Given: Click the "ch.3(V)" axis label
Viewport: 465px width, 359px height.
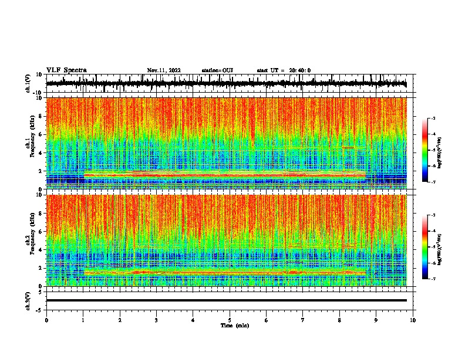Looking at the screenshot, I should 28,301.
